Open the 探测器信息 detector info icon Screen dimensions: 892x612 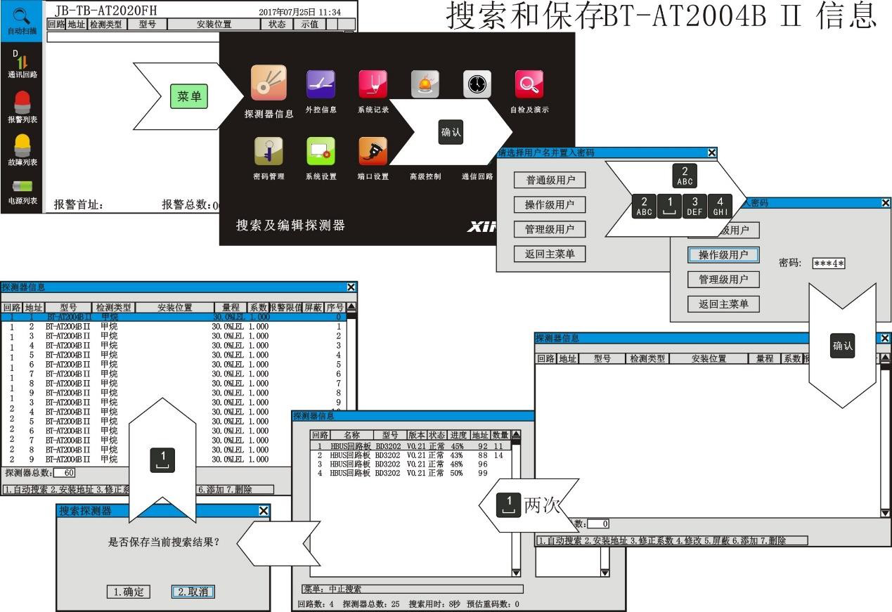click(271, 84)
